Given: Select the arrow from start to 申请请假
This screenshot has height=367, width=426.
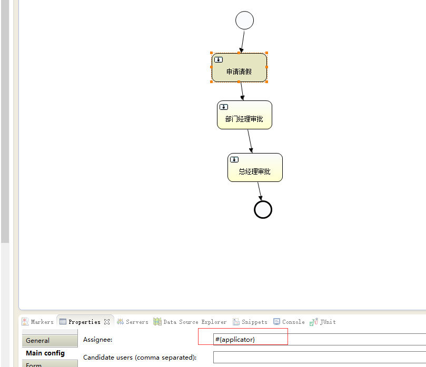Looking at the screenshot, I should click(243, 41).
